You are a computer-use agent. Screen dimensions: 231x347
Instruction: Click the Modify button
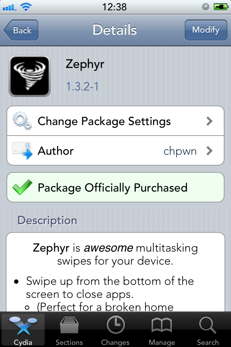point(206,30)
